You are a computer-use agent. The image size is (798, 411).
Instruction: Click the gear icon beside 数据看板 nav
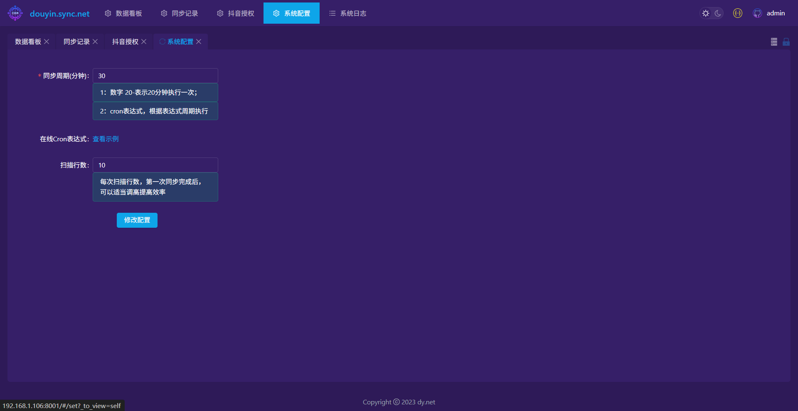tap(108, 13)
